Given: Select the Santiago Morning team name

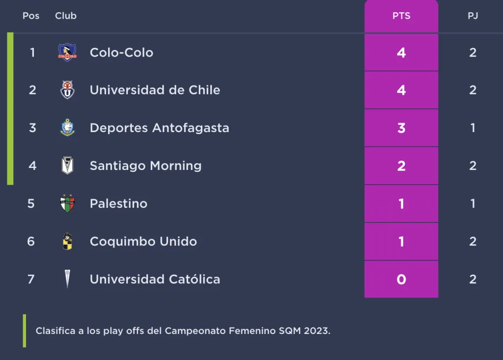Looking at the screenshot, I should 145,166.
